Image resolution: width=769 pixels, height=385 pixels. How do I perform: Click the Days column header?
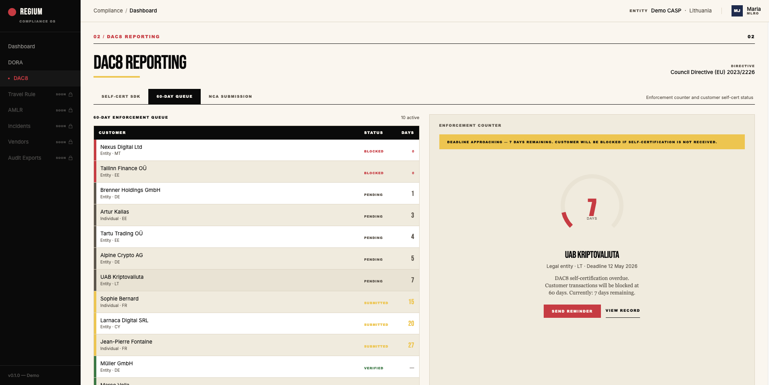(x=407, y=133)
